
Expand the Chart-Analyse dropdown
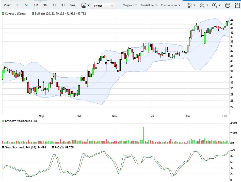tap(171, 5)
